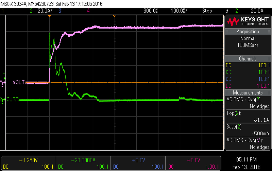Click the VOLT waveform label
The image size is (272, 171).
point(19,82)
